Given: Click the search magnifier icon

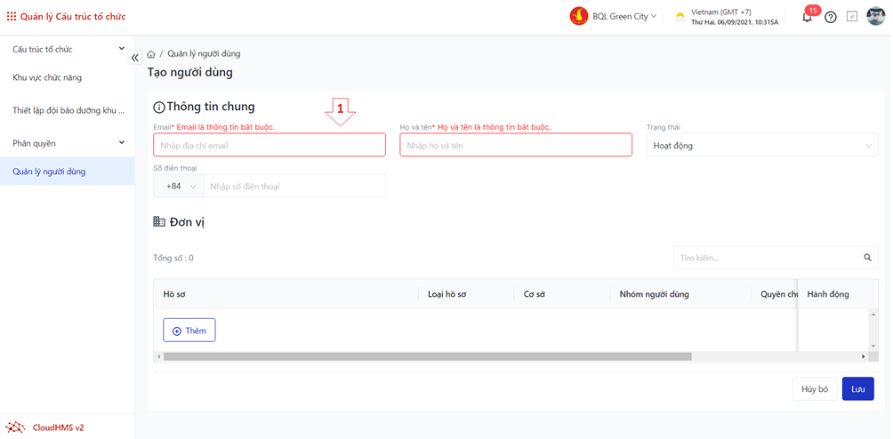Looking at the screenshot, I should click(x=868, y=258).
